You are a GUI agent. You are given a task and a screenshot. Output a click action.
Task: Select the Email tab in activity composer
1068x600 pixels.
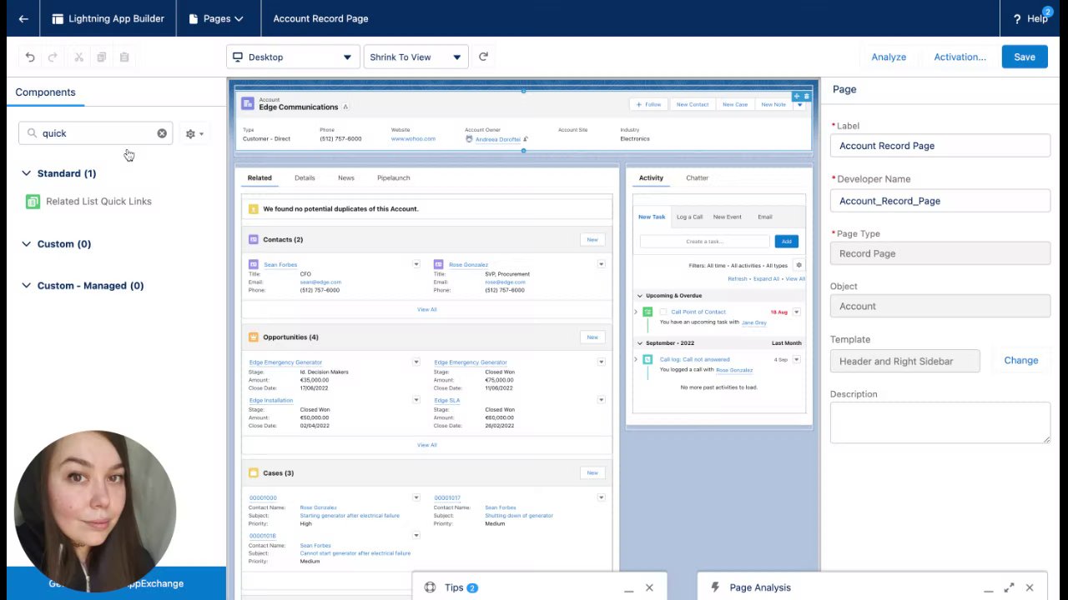point(764,217)
